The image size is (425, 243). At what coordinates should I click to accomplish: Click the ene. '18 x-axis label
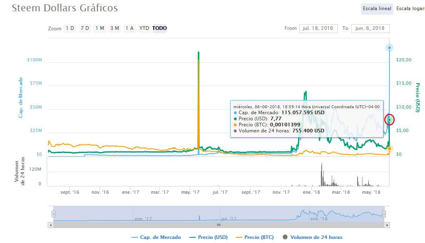pos(312,192)
